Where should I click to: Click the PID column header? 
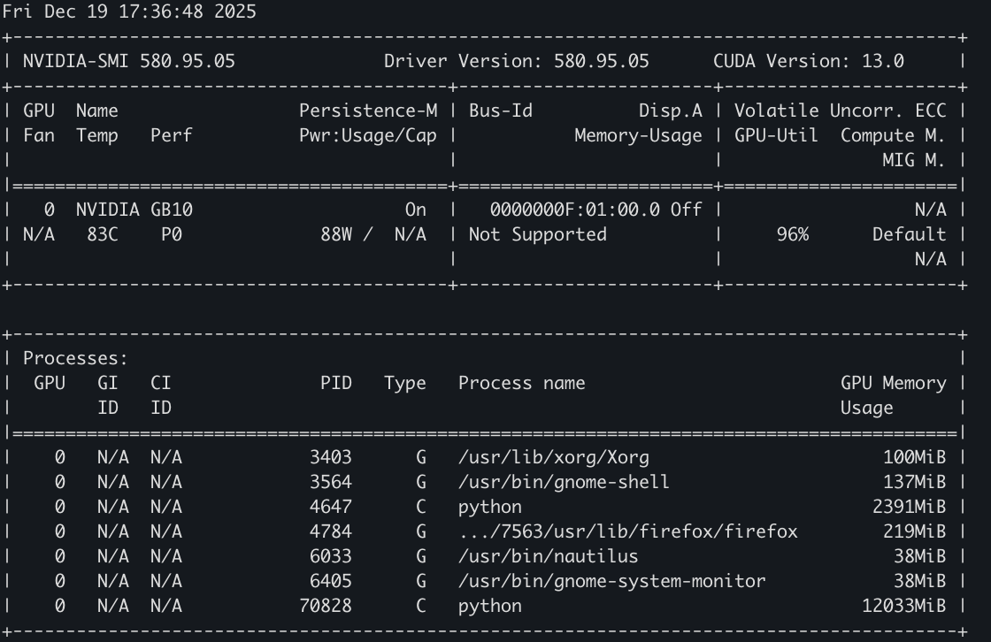336,383
